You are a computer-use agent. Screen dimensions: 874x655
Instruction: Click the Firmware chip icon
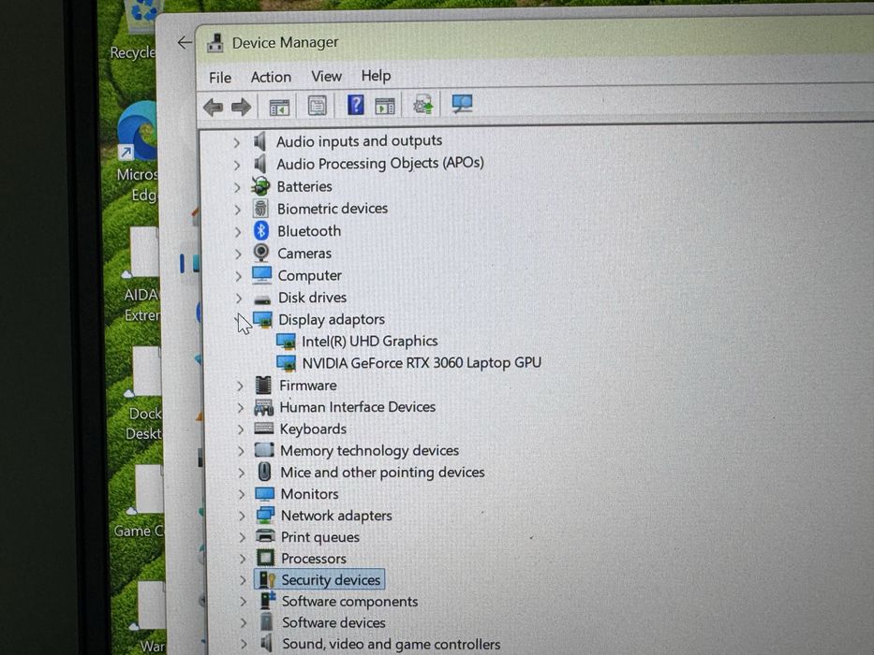point(263,385)
